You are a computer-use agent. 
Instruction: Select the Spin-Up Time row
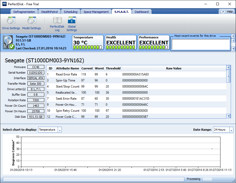pos(136,80)
